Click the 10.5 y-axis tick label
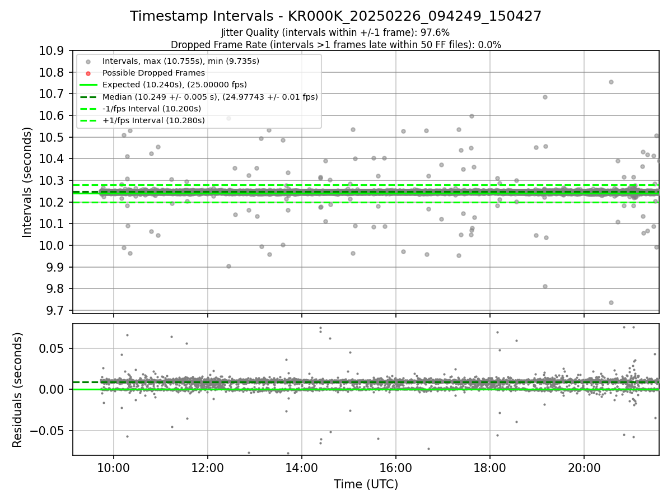Screen dimensions: 672x504 click(53, 137)
